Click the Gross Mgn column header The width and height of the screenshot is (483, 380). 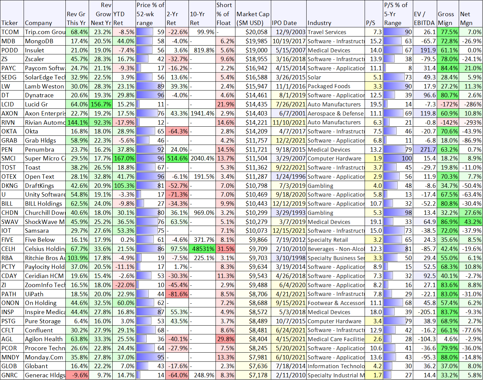[x=448, y=14]
